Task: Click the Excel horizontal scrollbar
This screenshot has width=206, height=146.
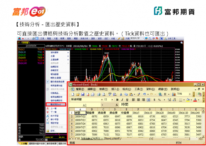Action: coord(175,139)
